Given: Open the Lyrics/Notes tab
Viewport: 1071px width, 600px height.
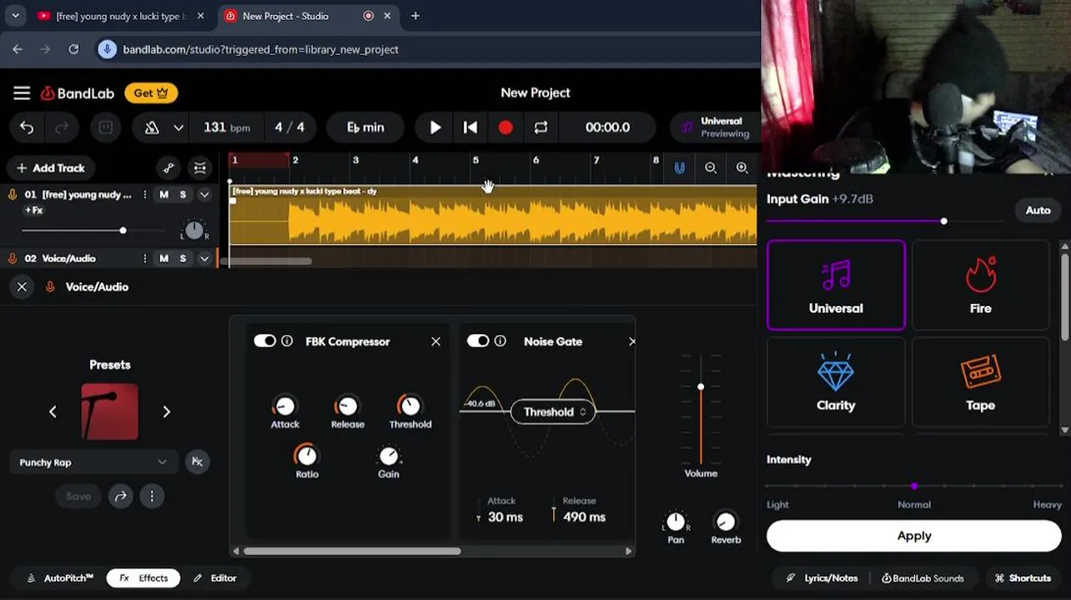Looking at the screenshot, I should (x=822, y=578).
